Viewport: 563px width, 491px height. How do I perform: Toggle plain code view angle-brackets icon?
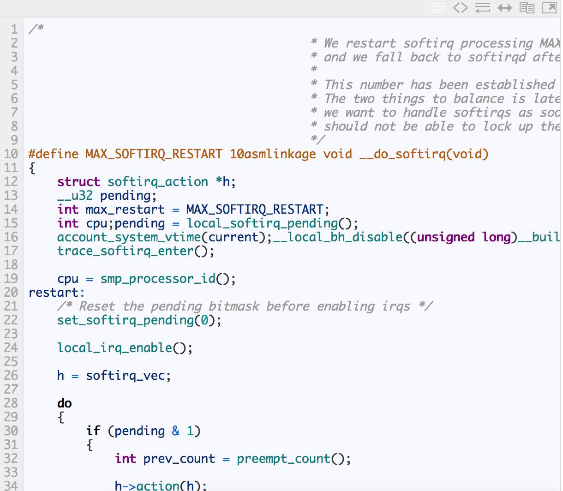[461, 8]
